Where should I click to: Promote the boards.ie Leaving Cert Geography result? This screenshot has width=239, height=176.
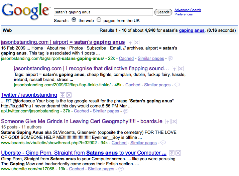[168, 121]
